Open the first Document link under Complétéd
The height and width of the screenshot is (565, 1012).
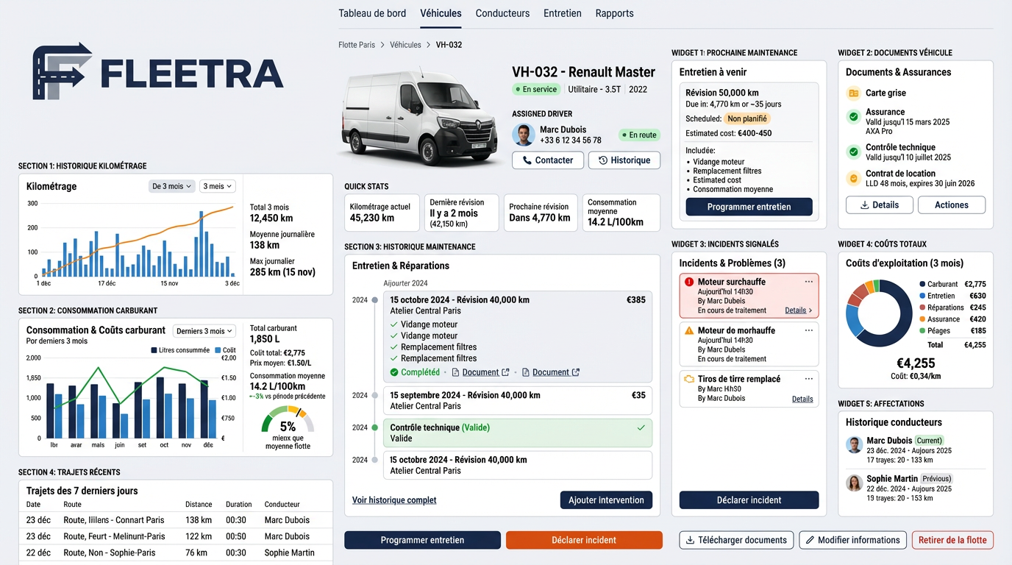click(x=480, y=372)
